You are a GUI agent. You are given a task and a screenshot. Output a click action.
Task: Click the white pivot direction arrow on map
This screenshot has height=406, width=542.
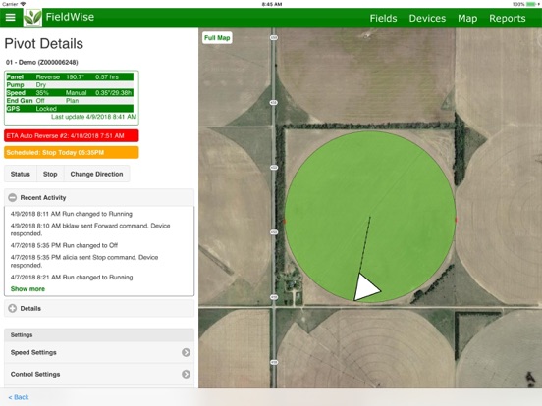click(x=366, y=287)
